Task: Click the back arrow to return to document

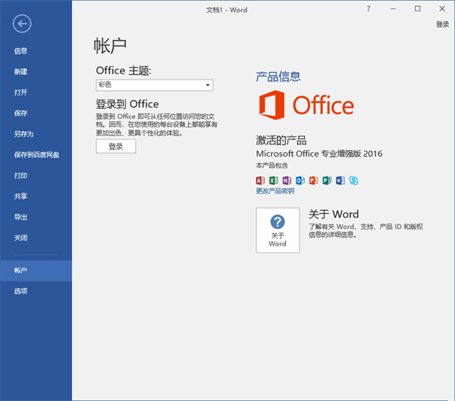Action: click(22, 24)
